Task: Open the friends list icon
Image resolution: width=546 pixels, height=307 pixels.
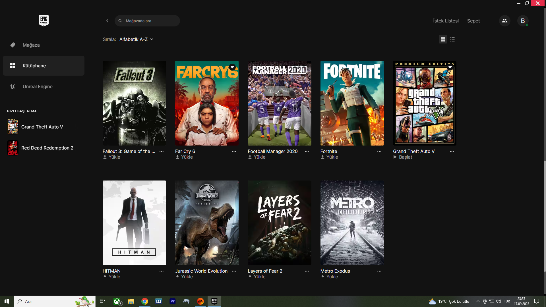Action: click(x=504, y=21)
